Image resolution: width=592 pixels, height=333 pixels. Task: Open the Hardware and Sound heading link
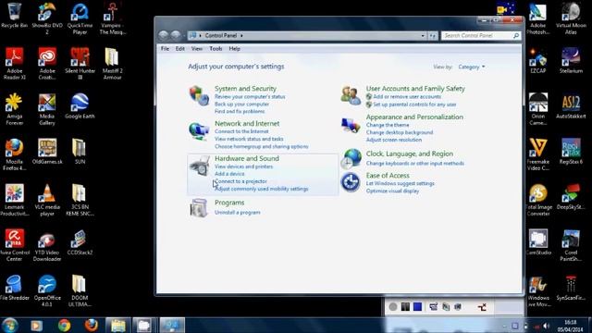tap(247, 158)
